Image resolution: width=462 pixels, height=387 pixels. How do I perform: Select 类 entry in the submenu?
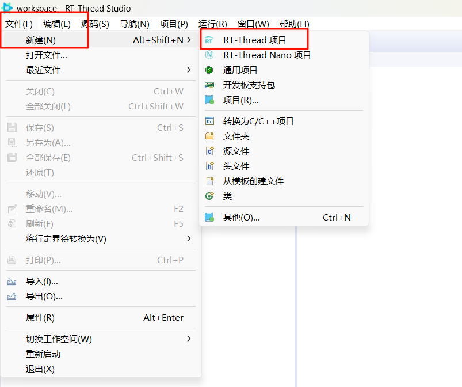284,196
